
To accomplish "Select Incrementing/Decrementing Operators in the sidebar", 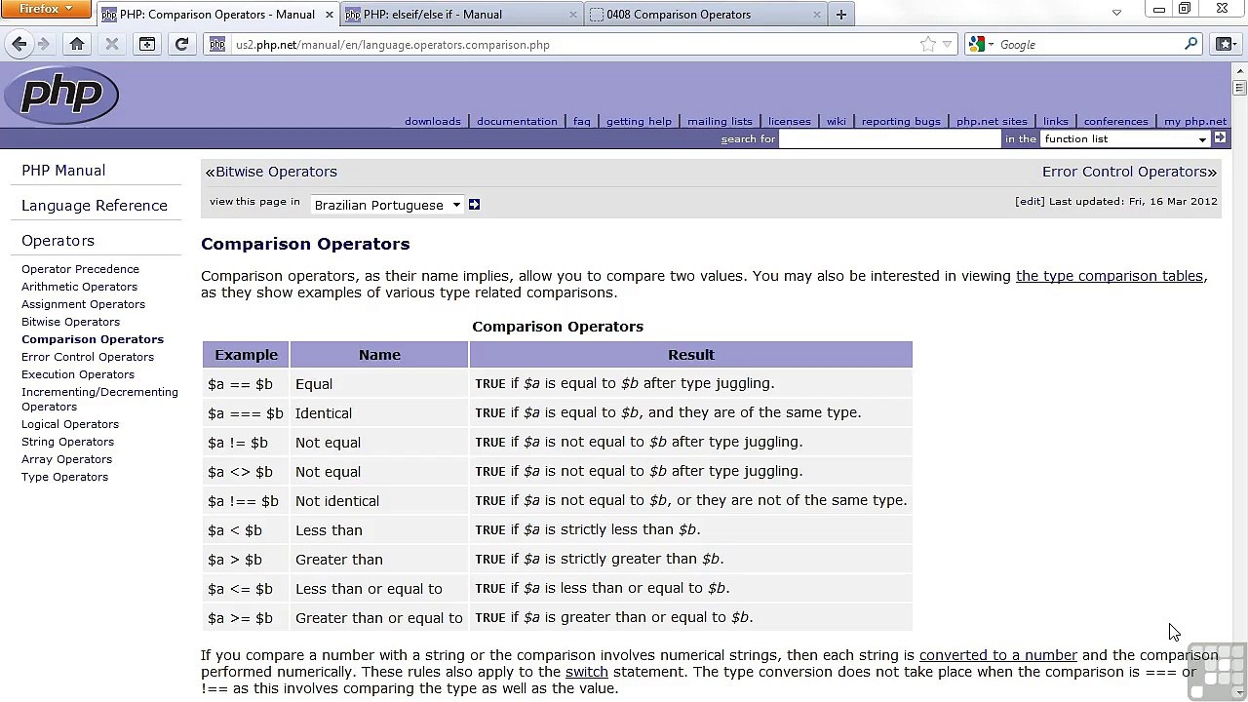I will 99,399.
